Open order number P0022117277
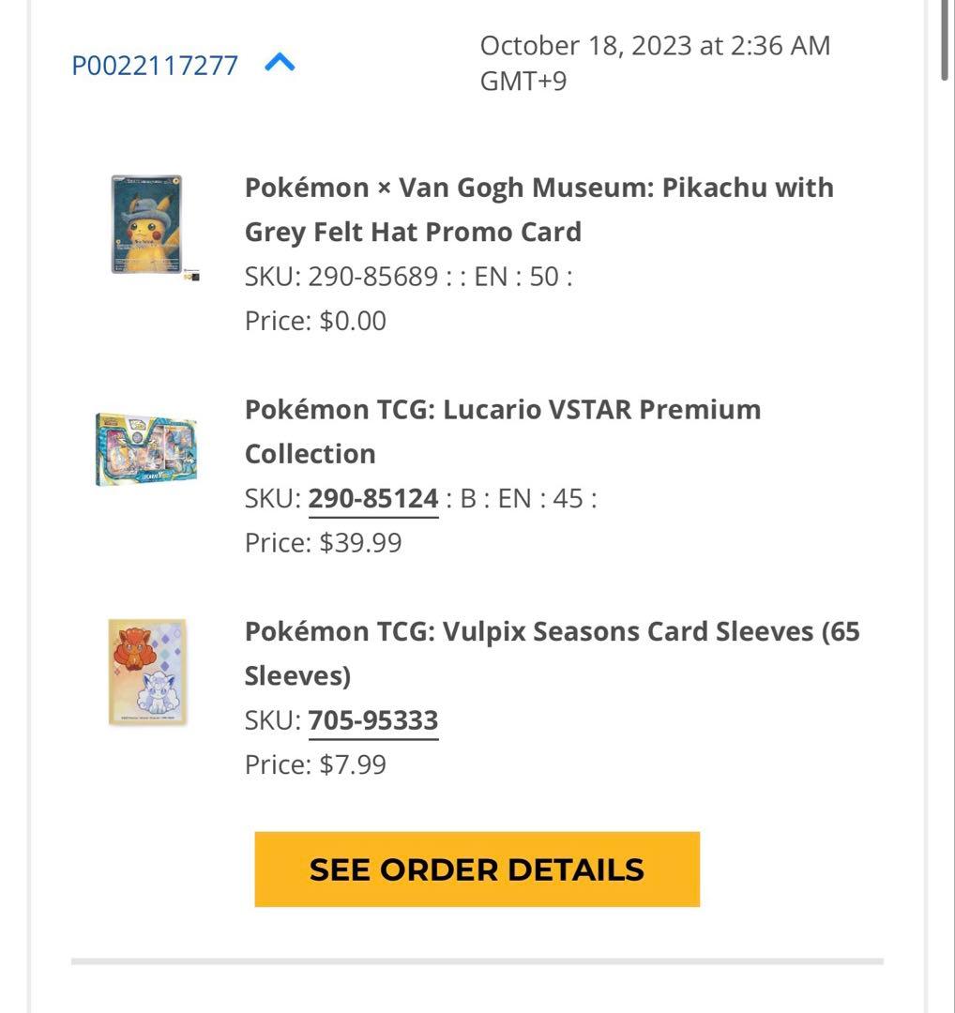Screen dimensions: 955x1013 [155, 66]
